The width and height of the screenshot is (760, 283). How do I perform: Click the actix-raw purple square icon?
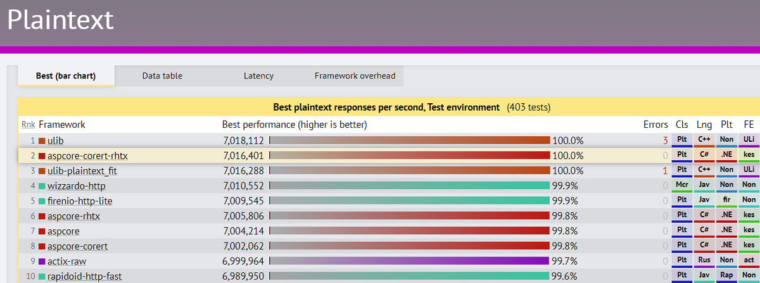point(42,261)
